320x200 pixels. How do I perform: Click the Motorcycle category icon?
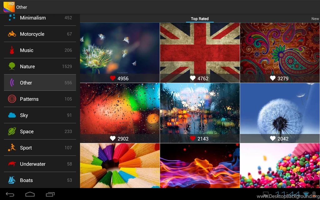pyautogui.click(x=11, y=34)
